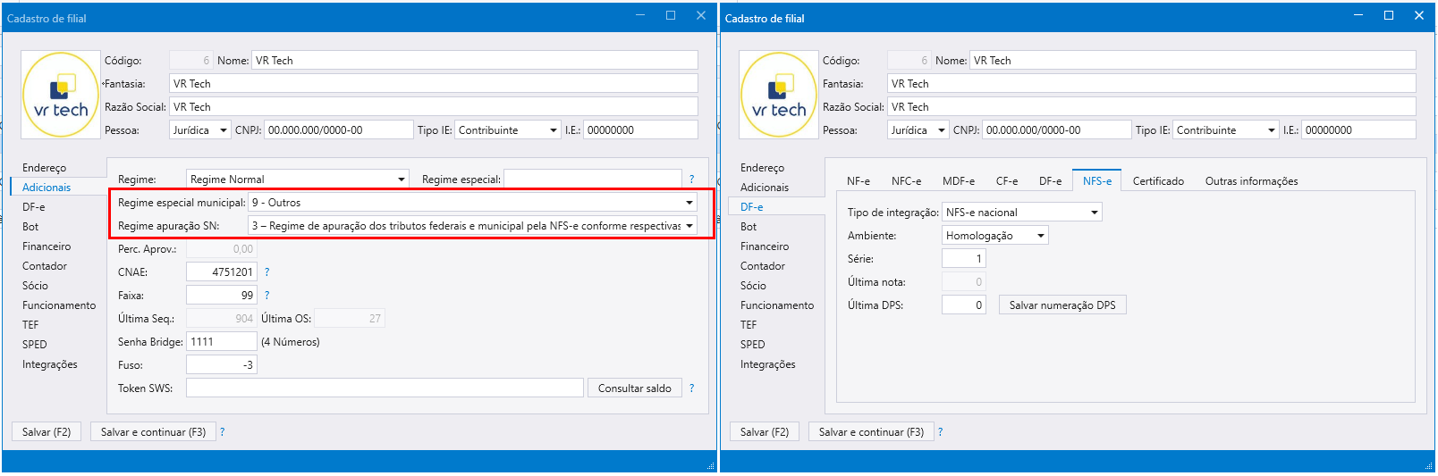Screen dimensions: 1438x476
Task: Click the Última DPS number field
Action: (963, 305)
